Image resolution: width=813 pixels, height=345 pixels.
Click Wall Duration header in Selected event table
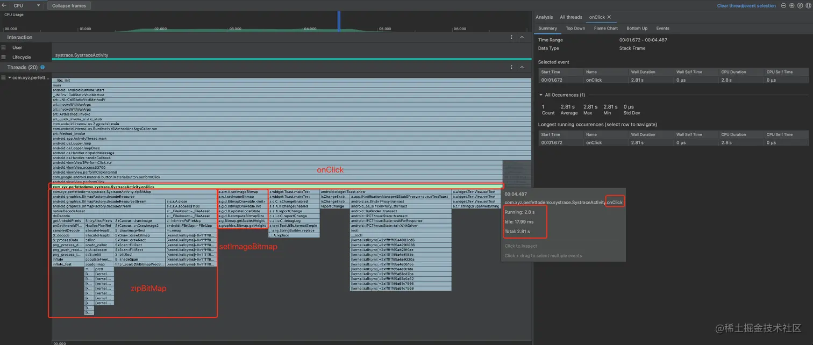tap(651, 71)
